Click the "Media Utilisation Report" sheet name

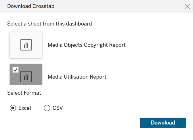tap(77, 77)
